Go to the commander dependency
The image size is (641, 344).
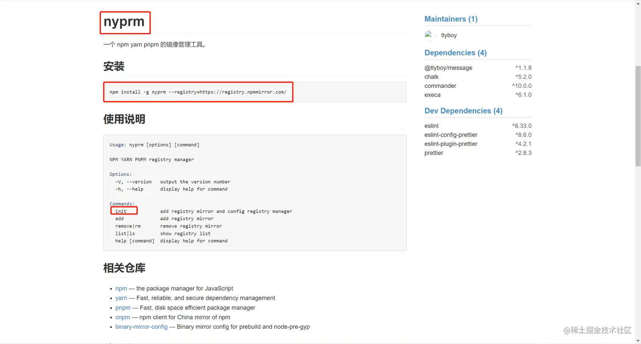pos(440,86)
